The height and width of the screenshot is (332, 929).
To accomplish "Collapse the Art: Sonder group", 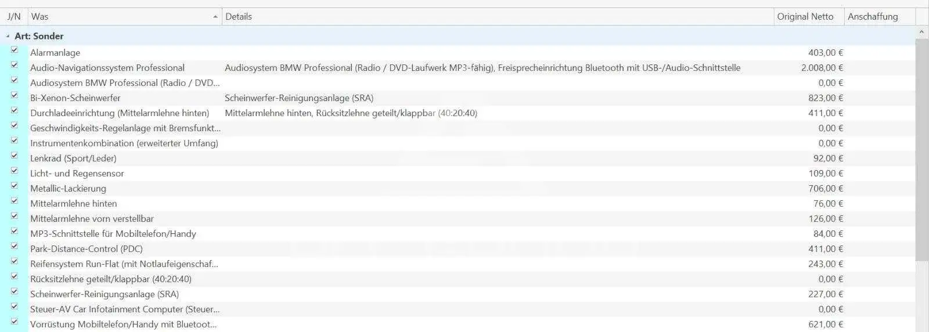I will click(8, 36).
